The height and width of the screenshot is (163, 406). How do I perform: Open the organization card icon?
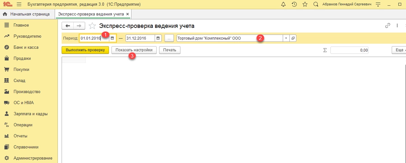pos(293,38)
